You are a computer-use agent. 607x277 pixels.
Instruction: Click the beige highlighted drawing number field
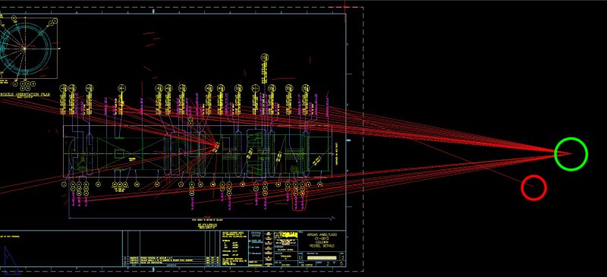321,257
